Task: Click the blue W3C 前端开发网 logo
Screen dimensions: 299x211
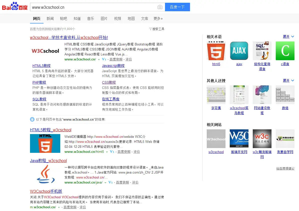Action: (239, 139)
